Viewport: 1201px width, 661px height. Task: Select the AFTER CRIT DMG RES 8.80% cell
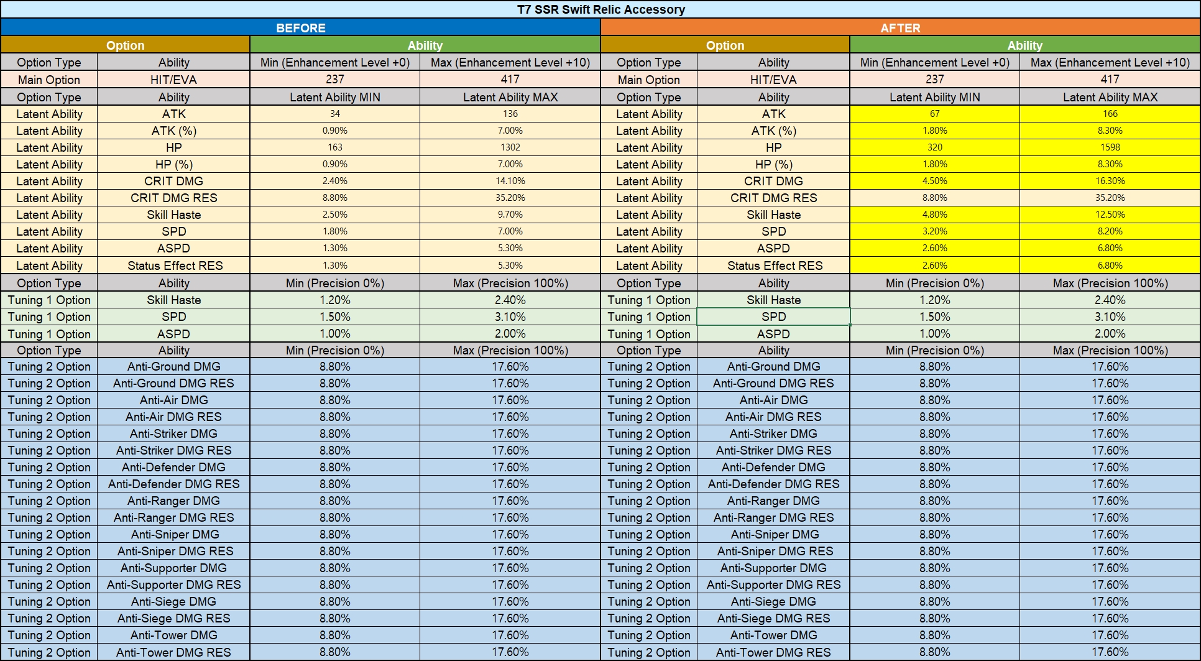pyautogui.click(x=934, y=198)
